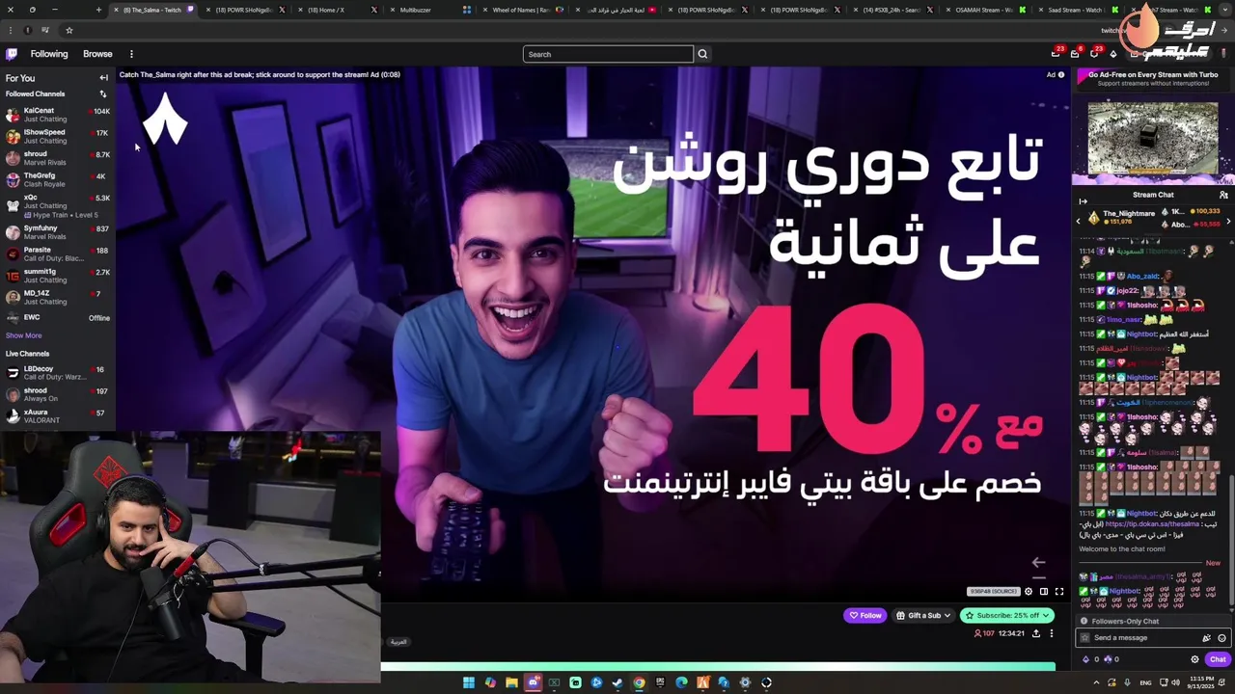Click the Twitch search field

pyautogui.click(x=608, y=54)
